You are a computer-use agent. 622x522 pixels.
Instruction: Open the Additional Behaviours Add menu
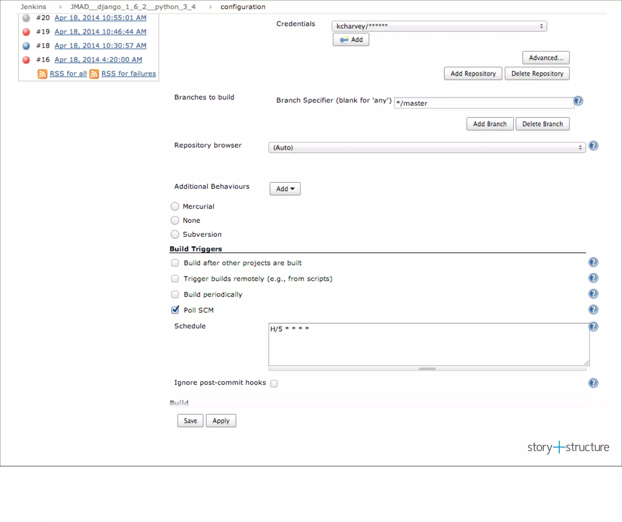pos(285,189)
